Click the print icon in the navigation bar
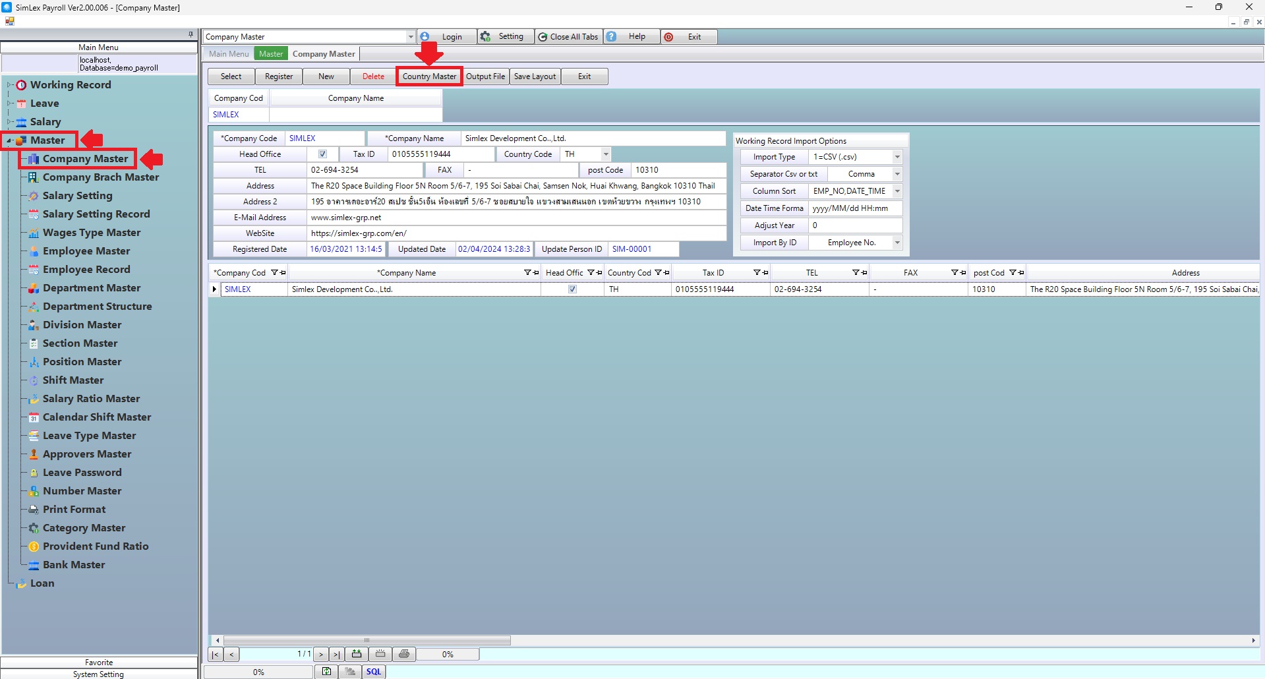The height and width of the screenshot is (679, 1265). tap(404, 654)
